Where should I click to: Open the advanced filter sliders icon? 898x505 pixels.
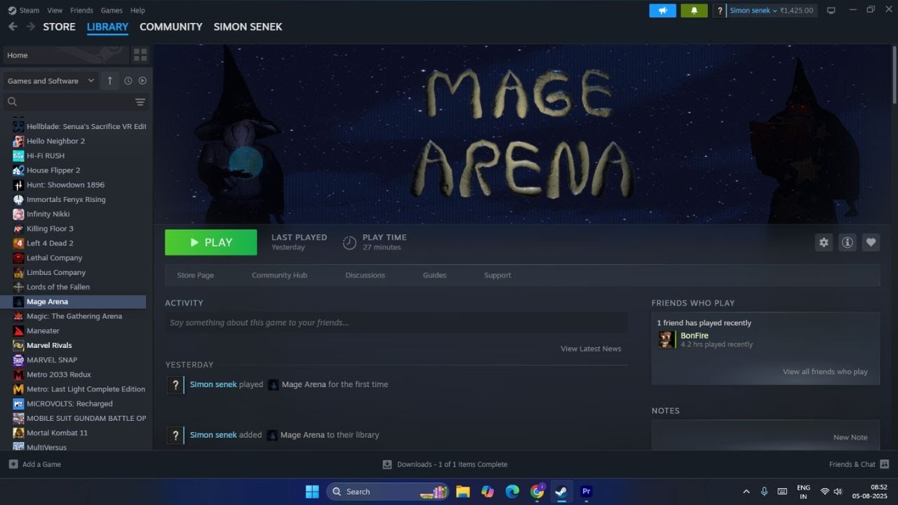click(140, 102)
